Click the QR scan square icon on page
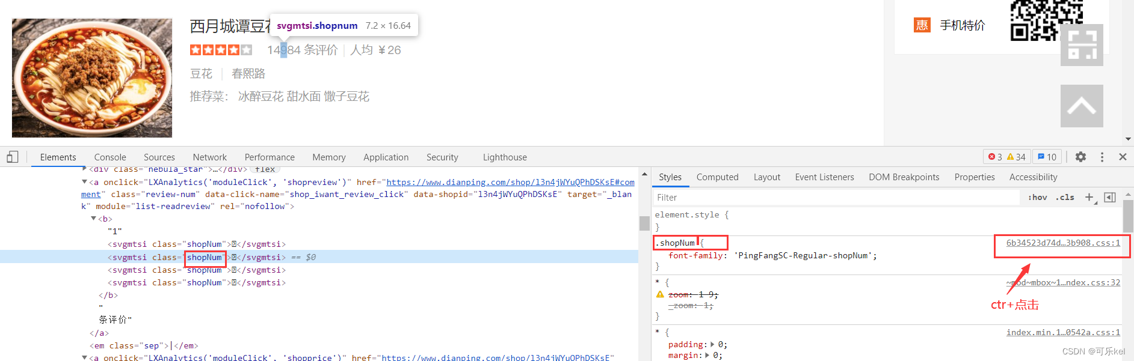Screen dimensions: 1134x361 1082,45
